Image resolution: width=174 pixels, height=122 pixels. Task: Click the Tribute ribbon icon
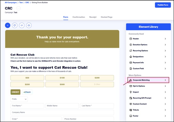click(x=131, y=110)
